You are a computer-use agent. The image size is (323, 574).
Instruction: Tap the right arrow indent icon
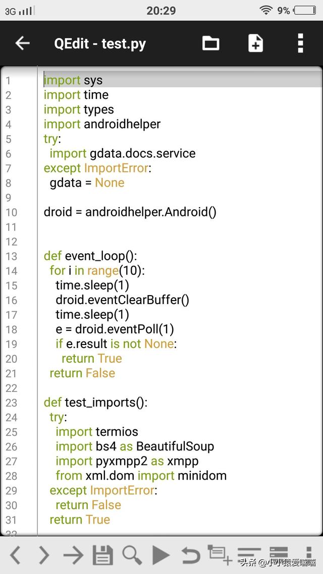pyautogui.click(x=73, y=555)
